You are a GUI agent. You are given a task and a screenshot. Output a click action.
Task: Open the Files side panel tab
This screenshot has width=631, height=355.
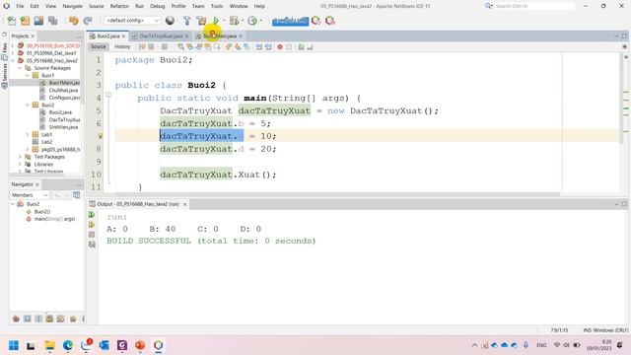tap(4, 52)
